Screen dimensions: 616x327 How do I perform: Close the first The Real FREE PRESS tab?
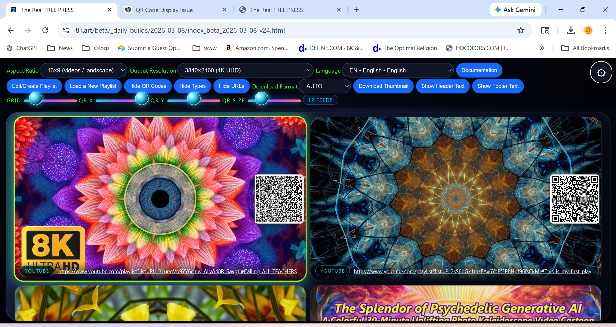110,10
